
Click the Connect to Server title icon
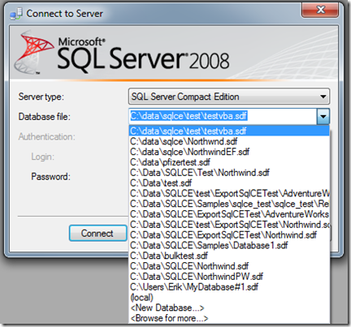point(16,14)
